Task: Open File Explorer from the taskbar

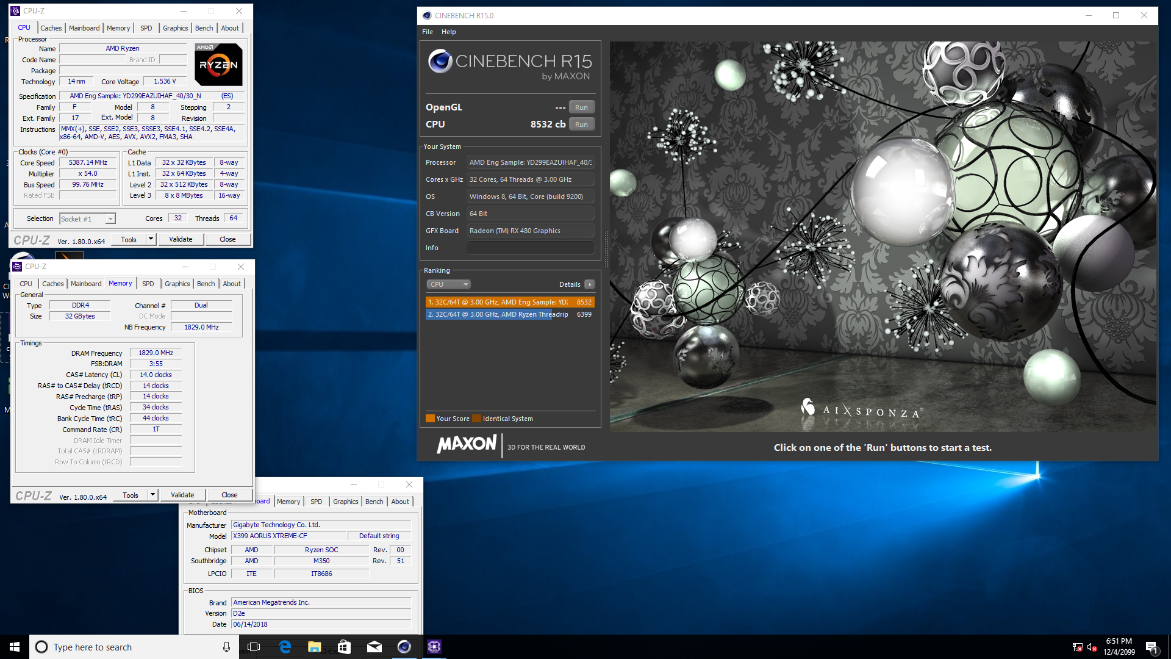Action: pos(314,647)
